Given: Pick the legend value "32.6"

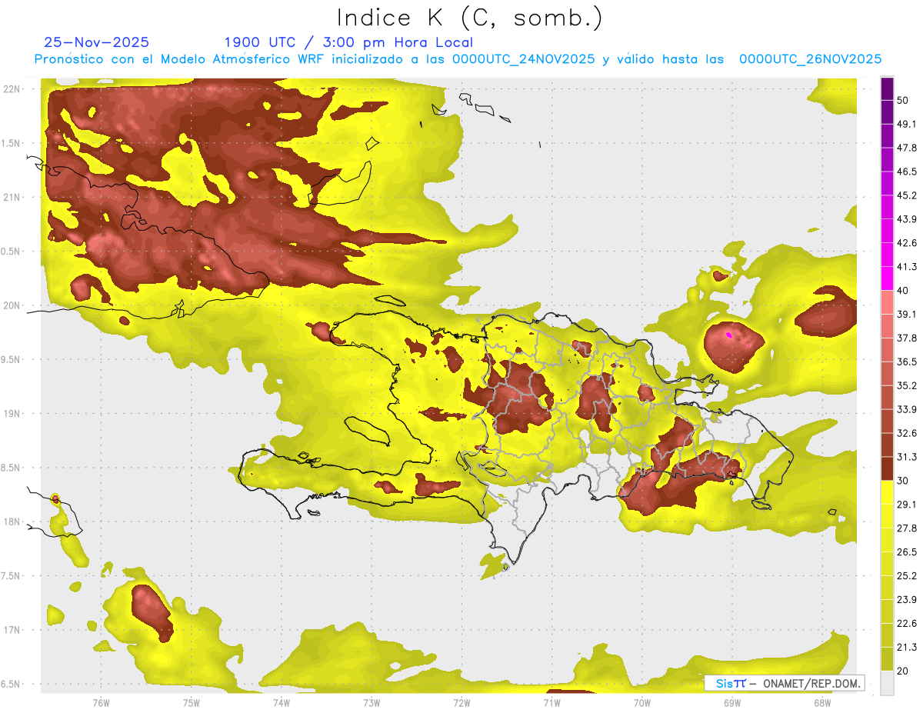Looking at the screenshot, I should (x=907, y=433).
